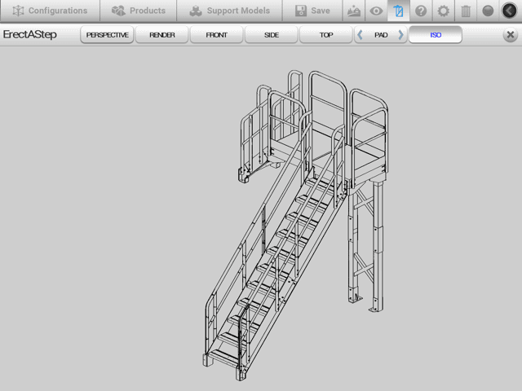522x391 pixels.
Task: Click the black back arrow icon
Action: tap(510, 11)
